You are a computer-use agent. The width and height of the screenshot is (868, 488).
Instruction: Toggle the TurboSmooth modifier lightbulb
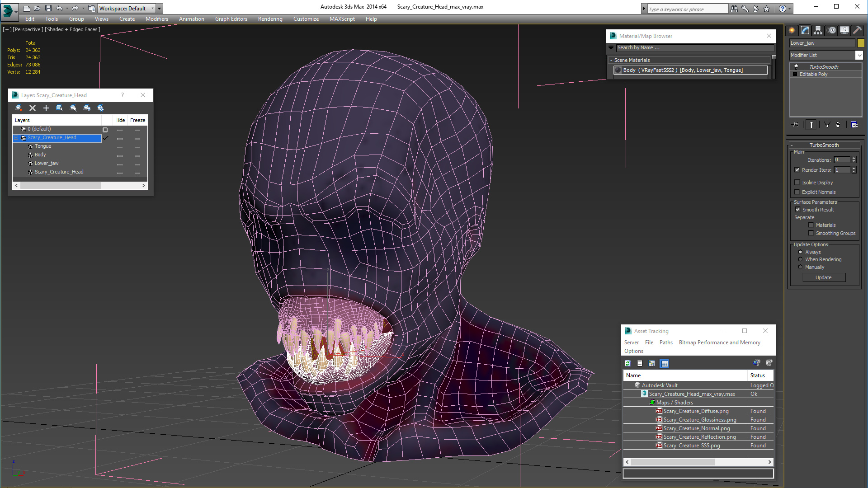[796, 66]
